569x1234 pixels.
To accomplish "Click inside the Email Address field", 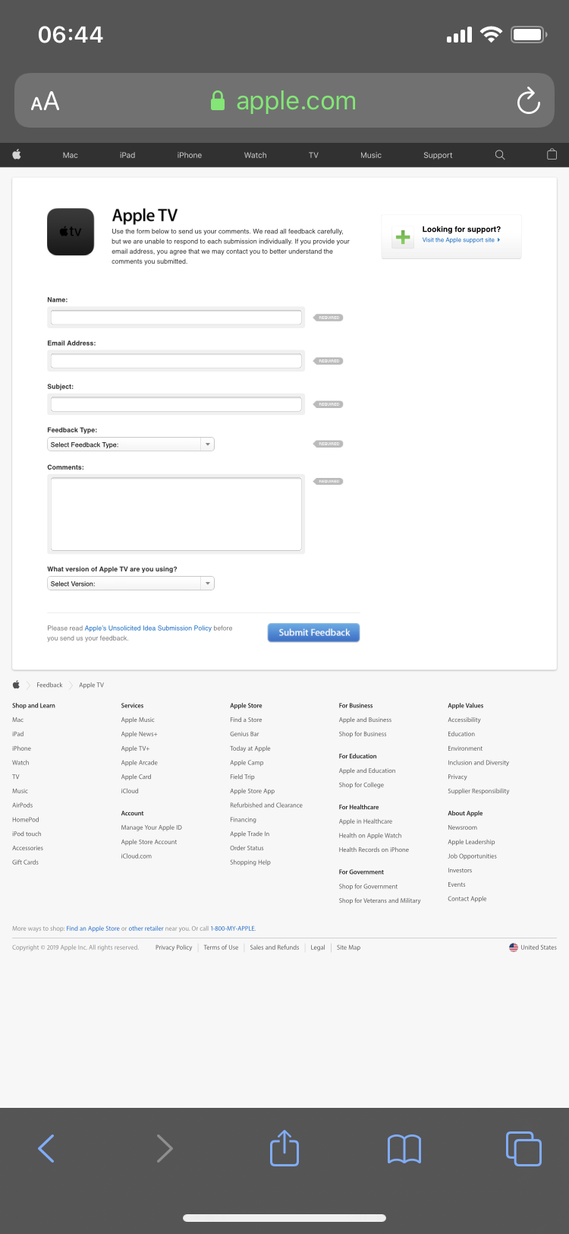I will point(176,361).
